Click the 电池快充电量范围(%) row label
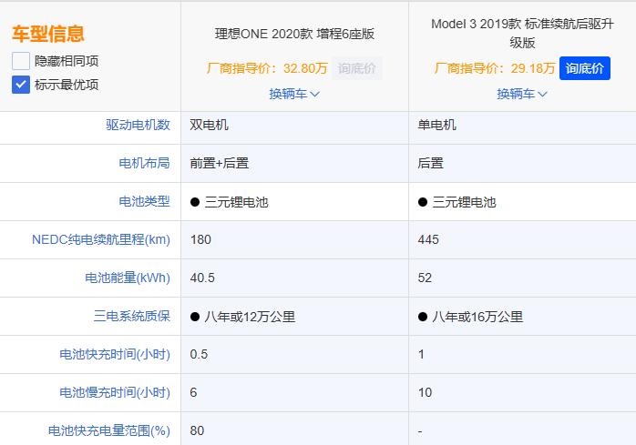This screenshot has height=445, width=636. (109, 430)
